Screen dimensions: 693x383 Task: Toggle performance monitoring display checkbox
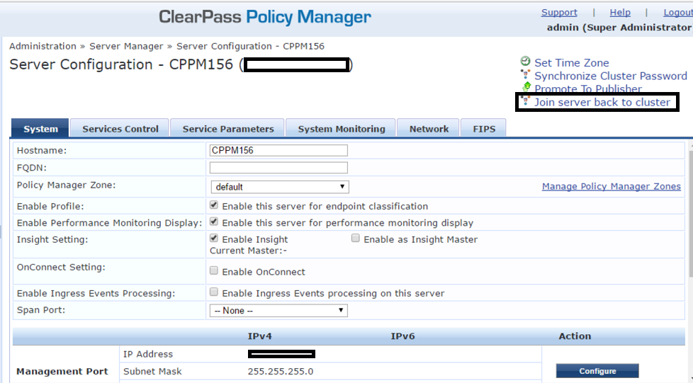[x=214, y=222]
